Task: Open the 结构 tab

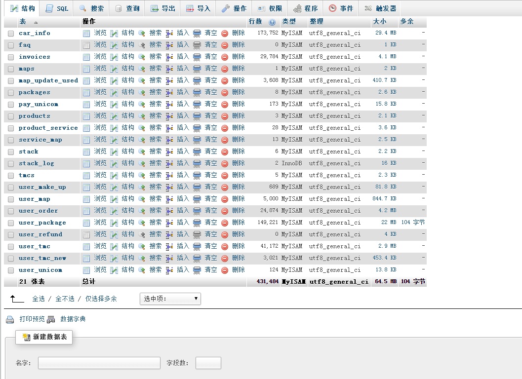Action: [x=22, y=8]
